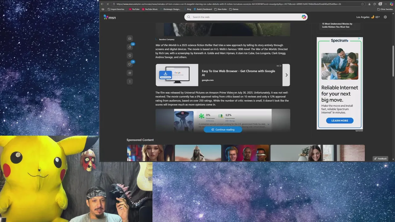This screenshot has width=395, height=222.
Task: Click the Chrome ad monitor thumbnail
Action: point(177,75)
